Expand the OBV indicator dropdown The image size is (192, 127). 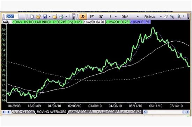(138, 17)
